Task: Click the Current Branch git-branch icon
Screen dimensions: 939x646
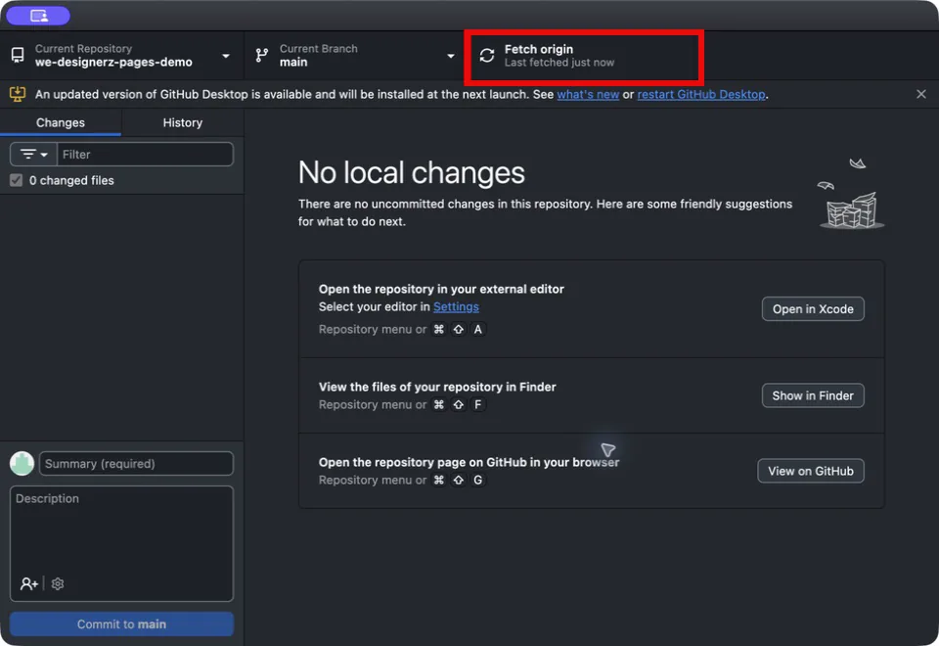Action: click(262, 56)
